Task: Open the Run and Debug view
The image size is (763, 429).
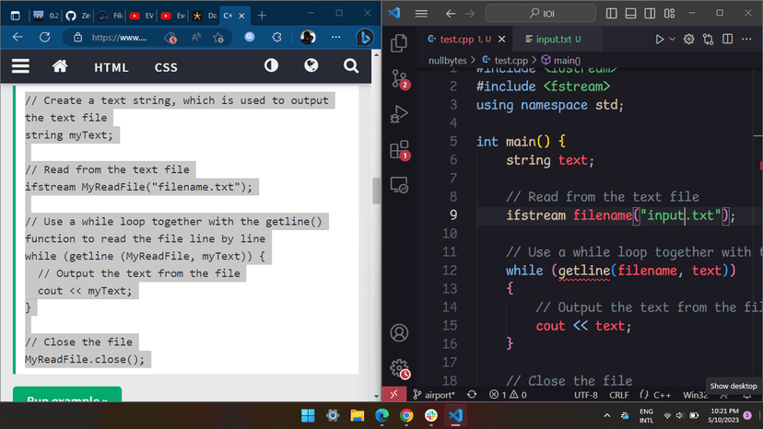Action: click(399, 114)
